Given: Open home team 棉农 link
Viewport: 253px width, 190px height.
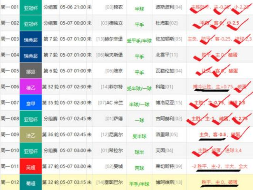Looking at the screenshot, I should point(118,7).
